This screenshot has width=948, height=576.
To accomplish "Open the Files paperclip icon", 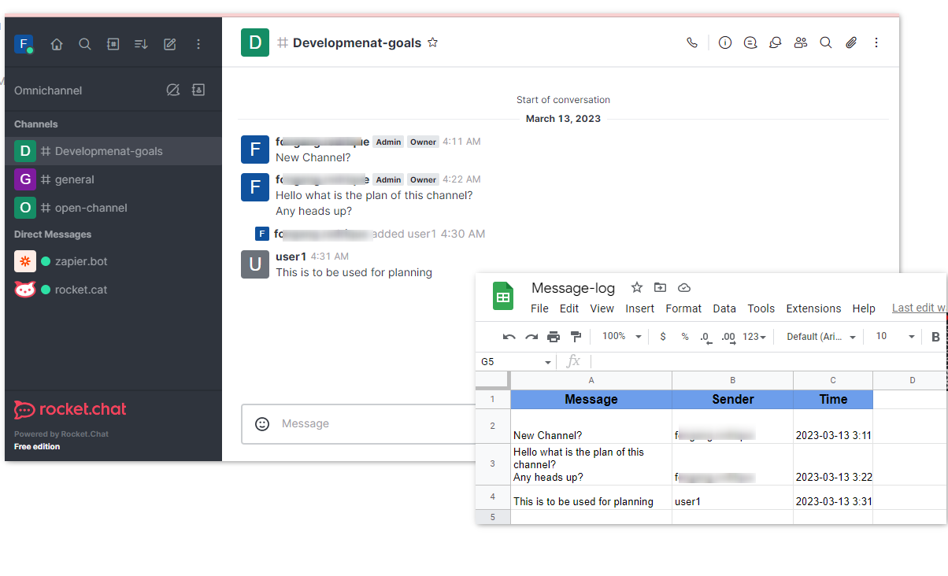I will [x=851, y=42].
